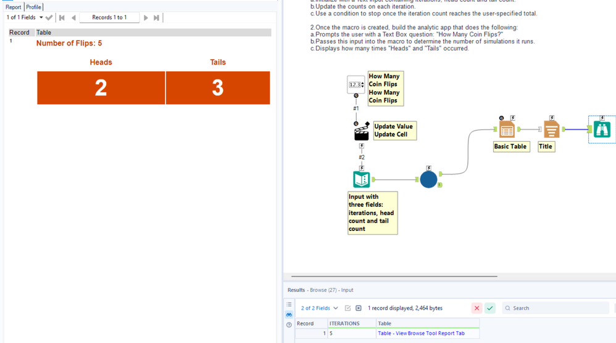Select the Browse tool binoculars icon

(602, 129)
